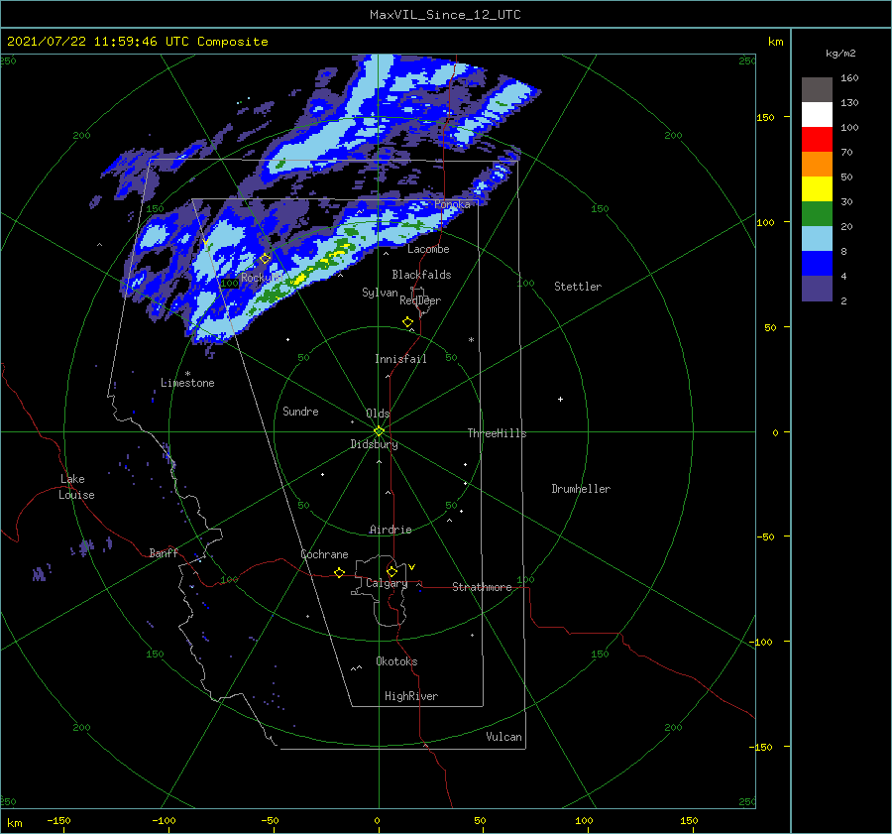Select the Limestone label

tap(187, 383)
